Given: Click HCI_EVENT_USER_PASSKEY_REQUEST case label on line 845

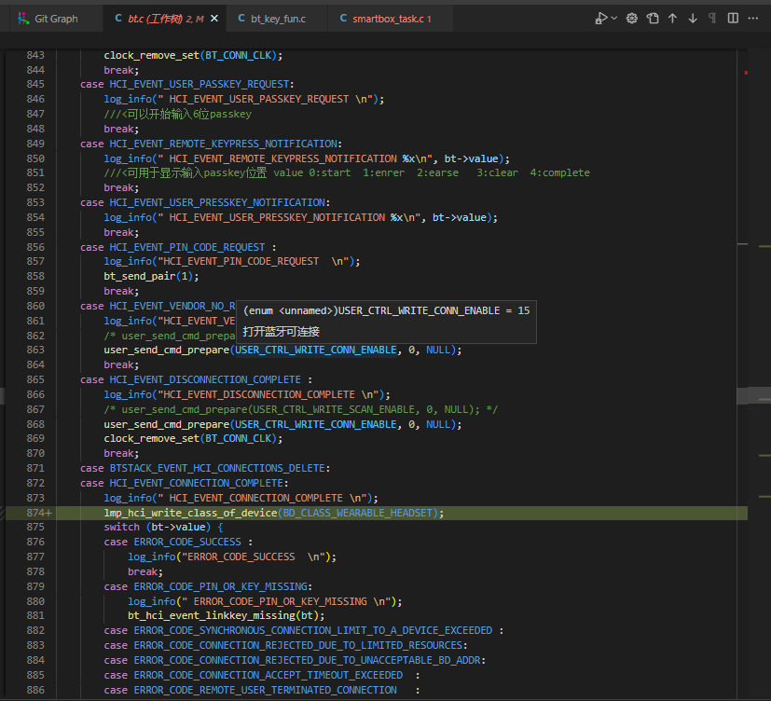Looking at the screenshot, I should coord(200,84).
